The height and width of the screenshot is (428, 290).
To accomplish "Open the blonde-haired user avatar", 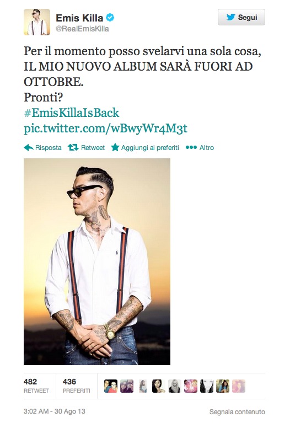I will pyautogui.click(x=175, y=386).
